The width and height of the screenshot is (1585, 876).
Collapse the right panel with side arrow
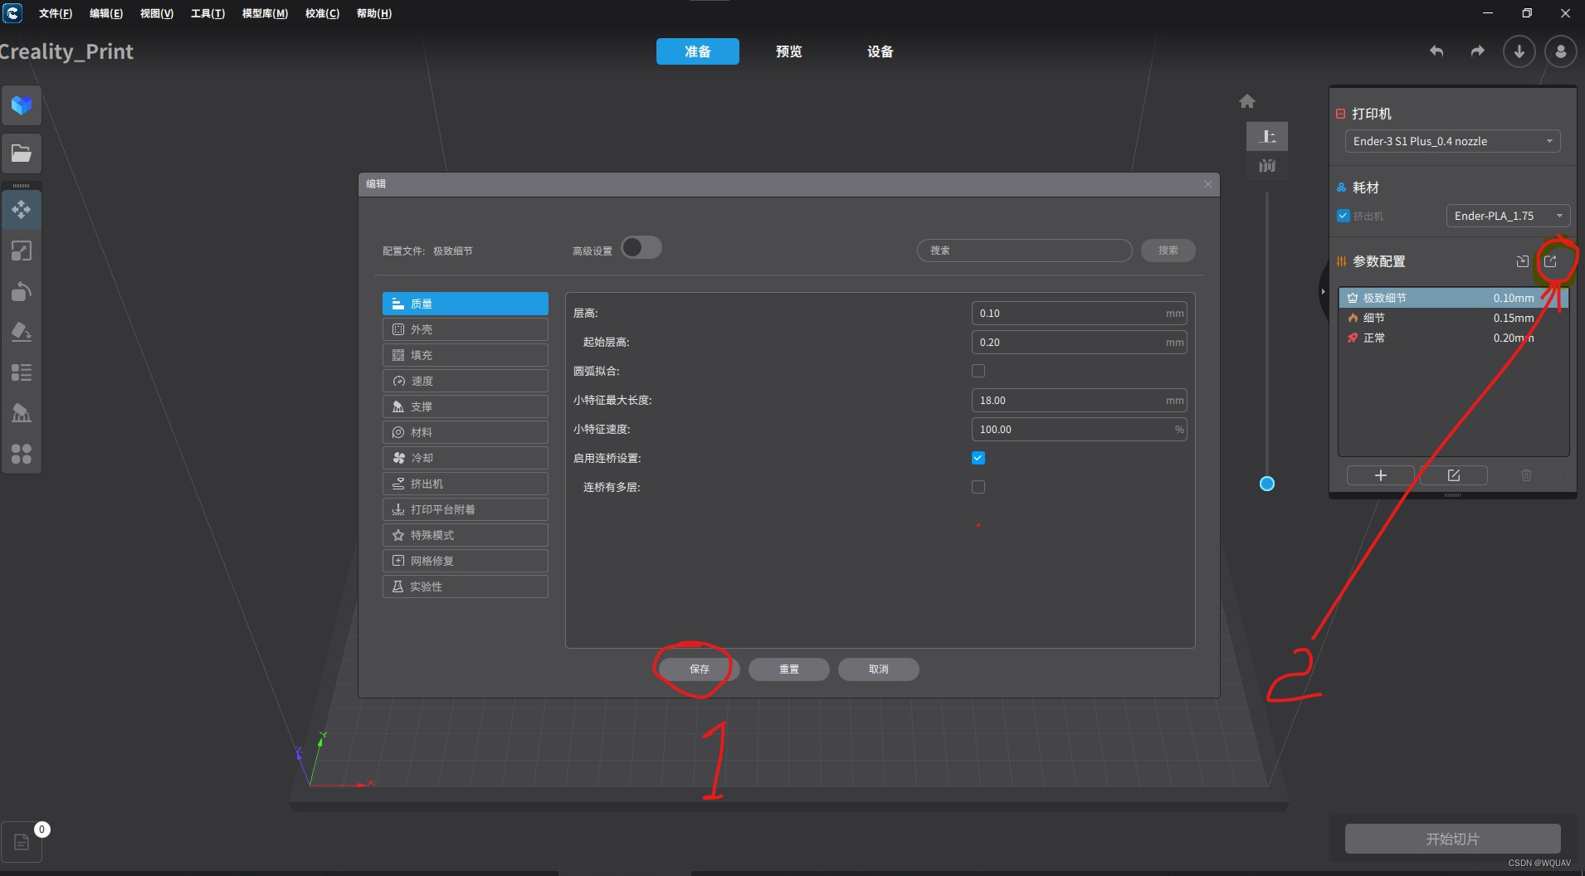pos(1324,291)
